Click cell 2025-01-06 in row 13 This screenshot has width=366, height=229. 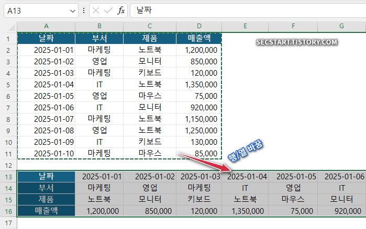tap(342, 177)
